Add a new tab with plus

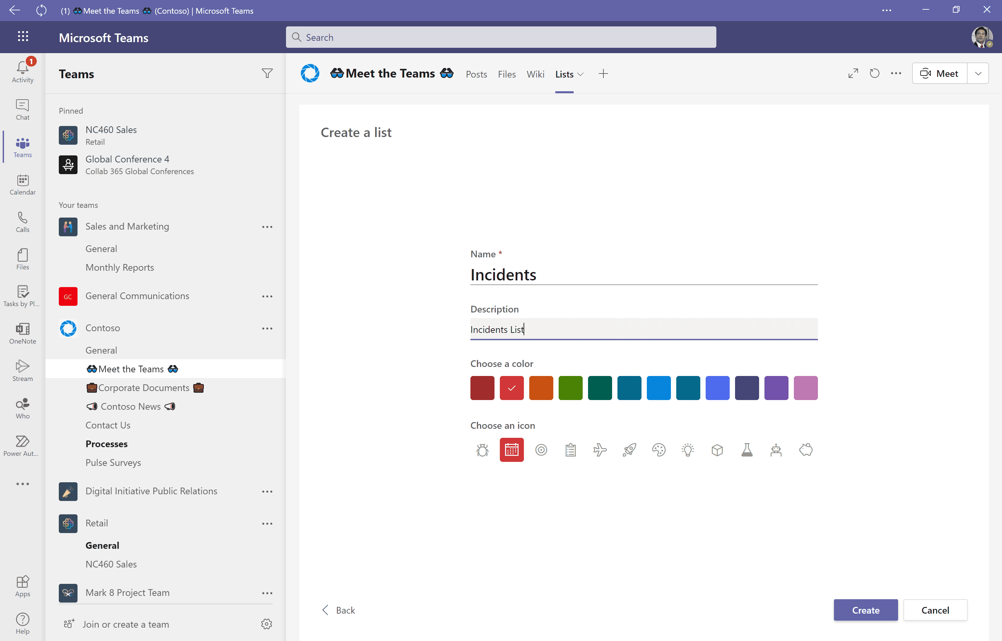tap(603, 74)
